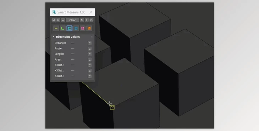The image size is (259, 131).
Task: Copy the Distance value with its C button
Action: (90, 43)
